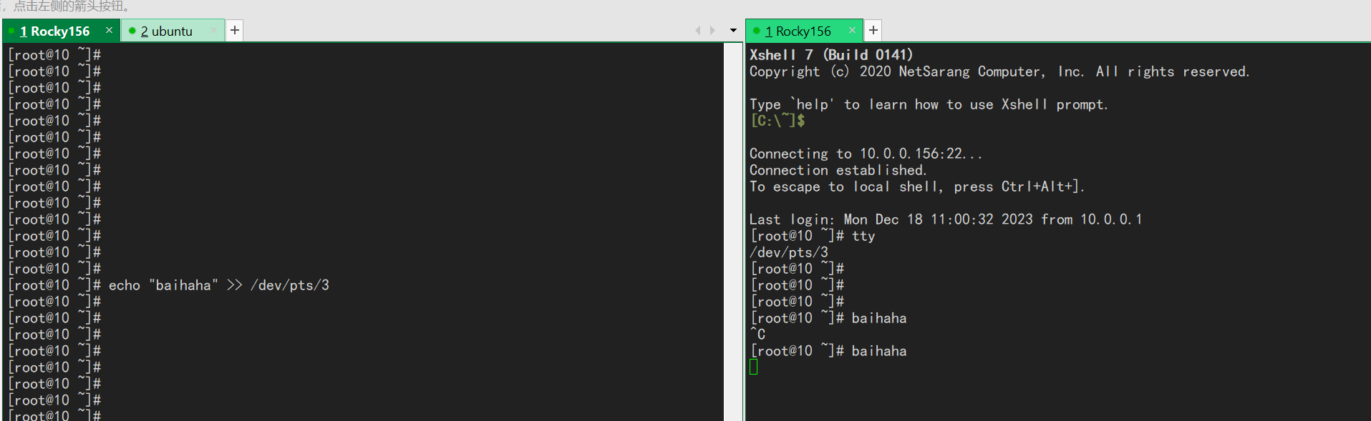This screenshot has width=1371, height=421.
Task: Click the "tty" command line in the right terminal
Action: (x=813, y=236)
